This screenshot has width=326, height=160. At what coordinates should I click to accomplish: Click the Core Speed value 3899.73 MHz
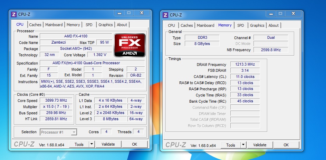click(x=56, y=101)
